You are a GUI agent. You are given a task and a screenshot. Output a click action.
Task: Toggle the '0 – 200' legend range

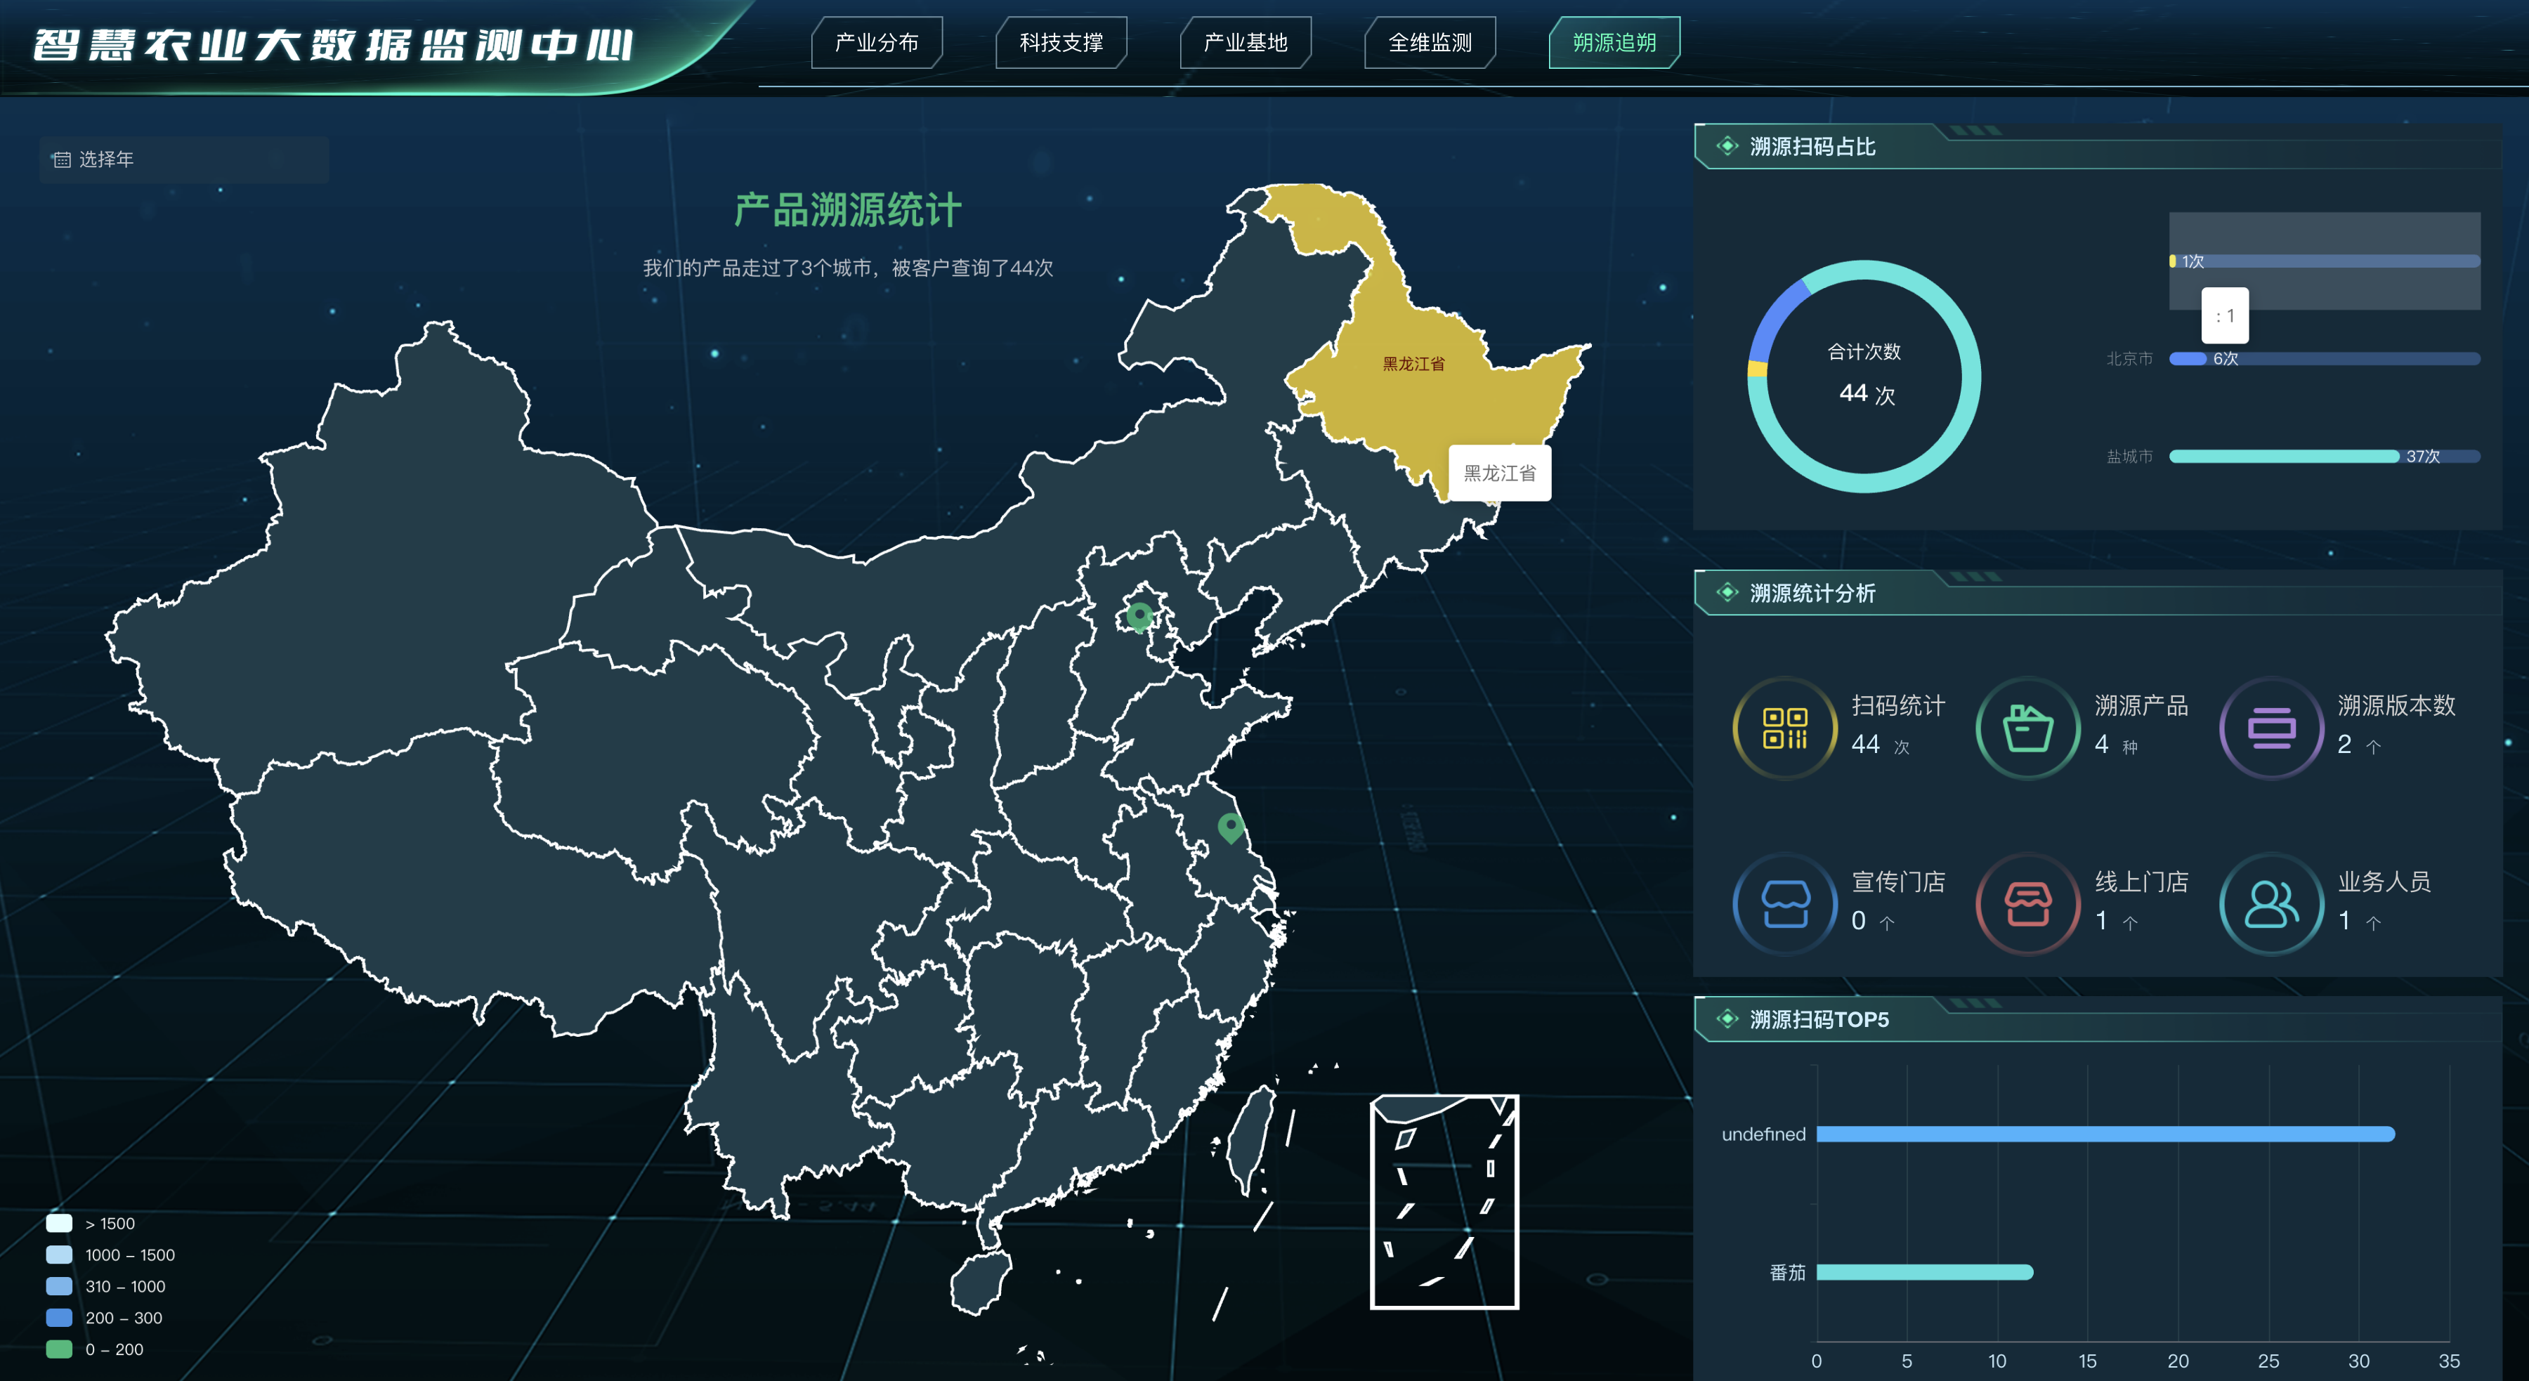(x=60, y=1349)
